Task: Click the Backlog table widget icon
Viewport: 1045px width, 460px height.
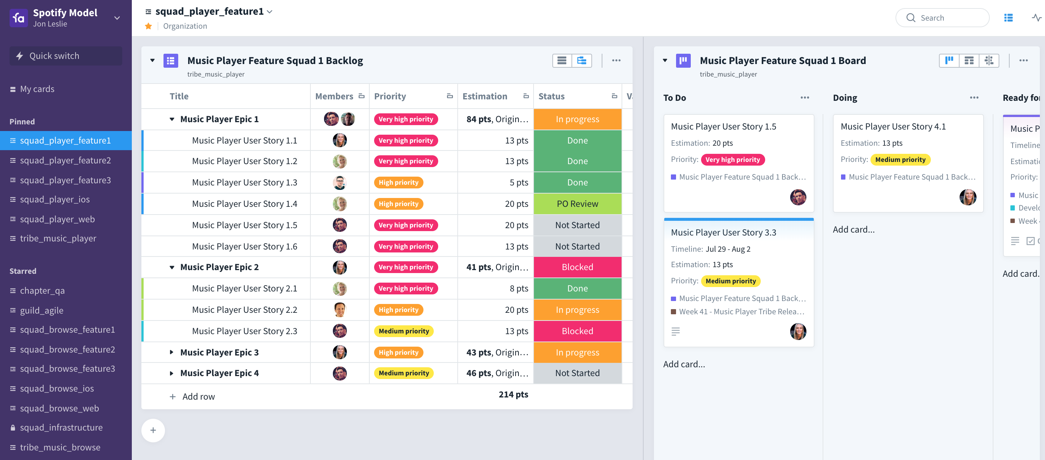Action: click(170, 60)
